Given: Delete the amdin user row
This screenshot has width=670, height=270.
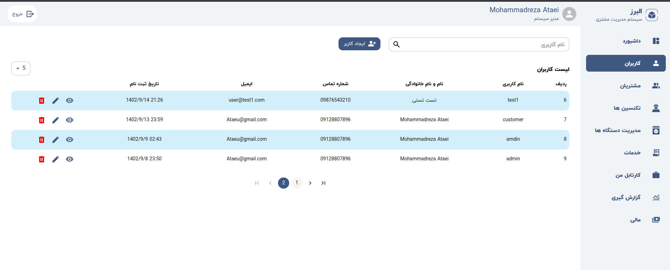Looking at the screenshot, I should pyautogui.click(x=42, y=140).
